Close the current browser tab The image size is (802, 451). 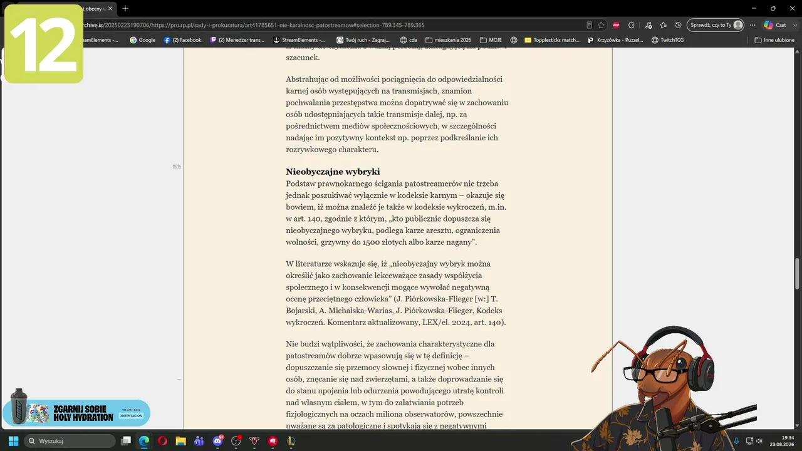pyautogui.click(x=110, y=9)
